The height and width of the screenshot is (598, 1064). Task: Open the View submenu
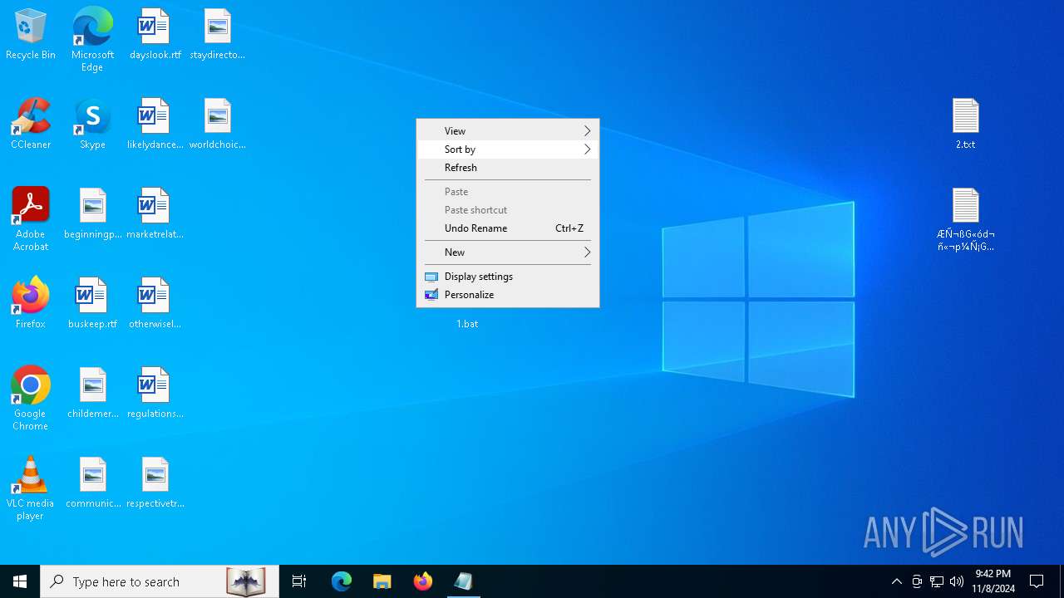[508, 131]
